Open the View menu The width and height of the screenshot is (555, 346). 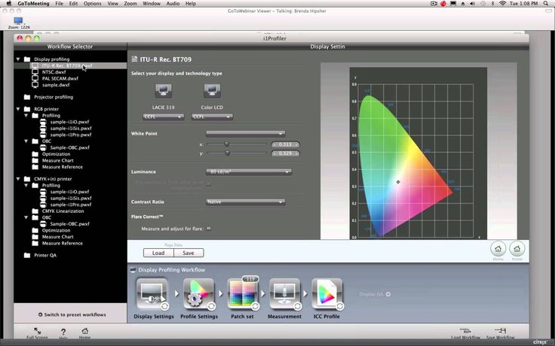[112, 4]
